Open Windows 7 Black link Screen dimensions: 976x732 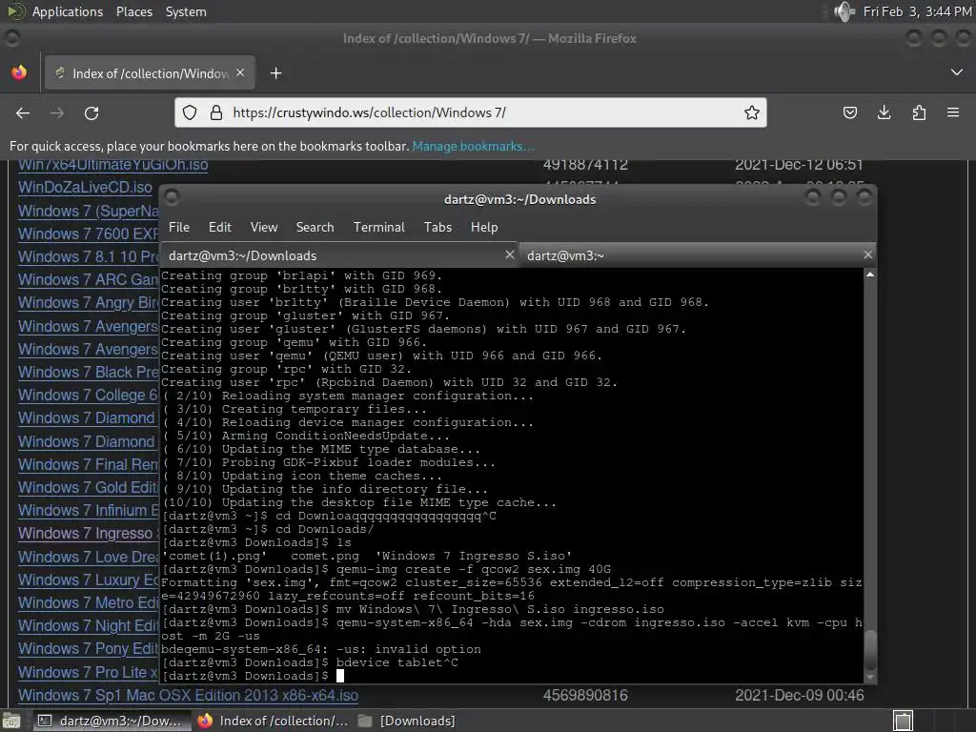point(88,373)
